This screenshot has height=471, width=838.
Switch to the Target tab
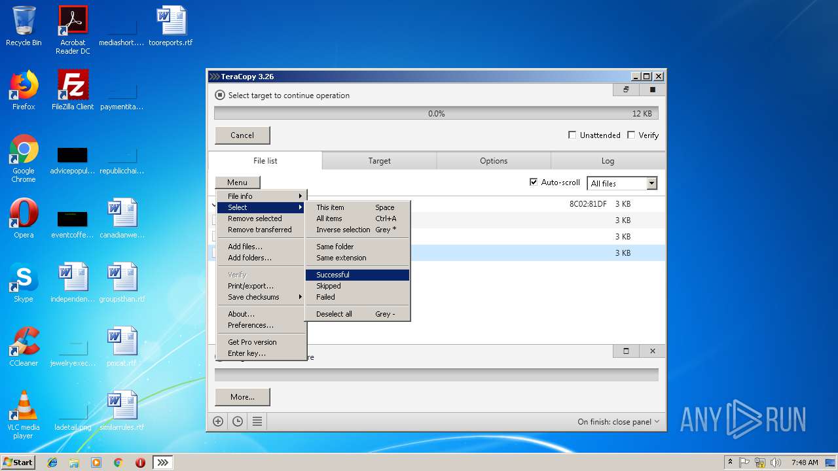tap(379, 161)
